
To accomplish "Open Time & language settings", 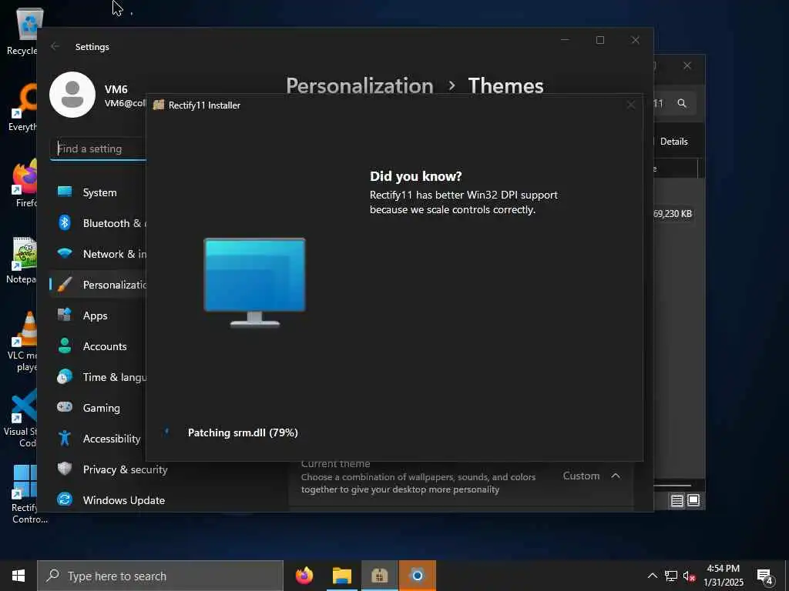I will [x=98, y=377].
